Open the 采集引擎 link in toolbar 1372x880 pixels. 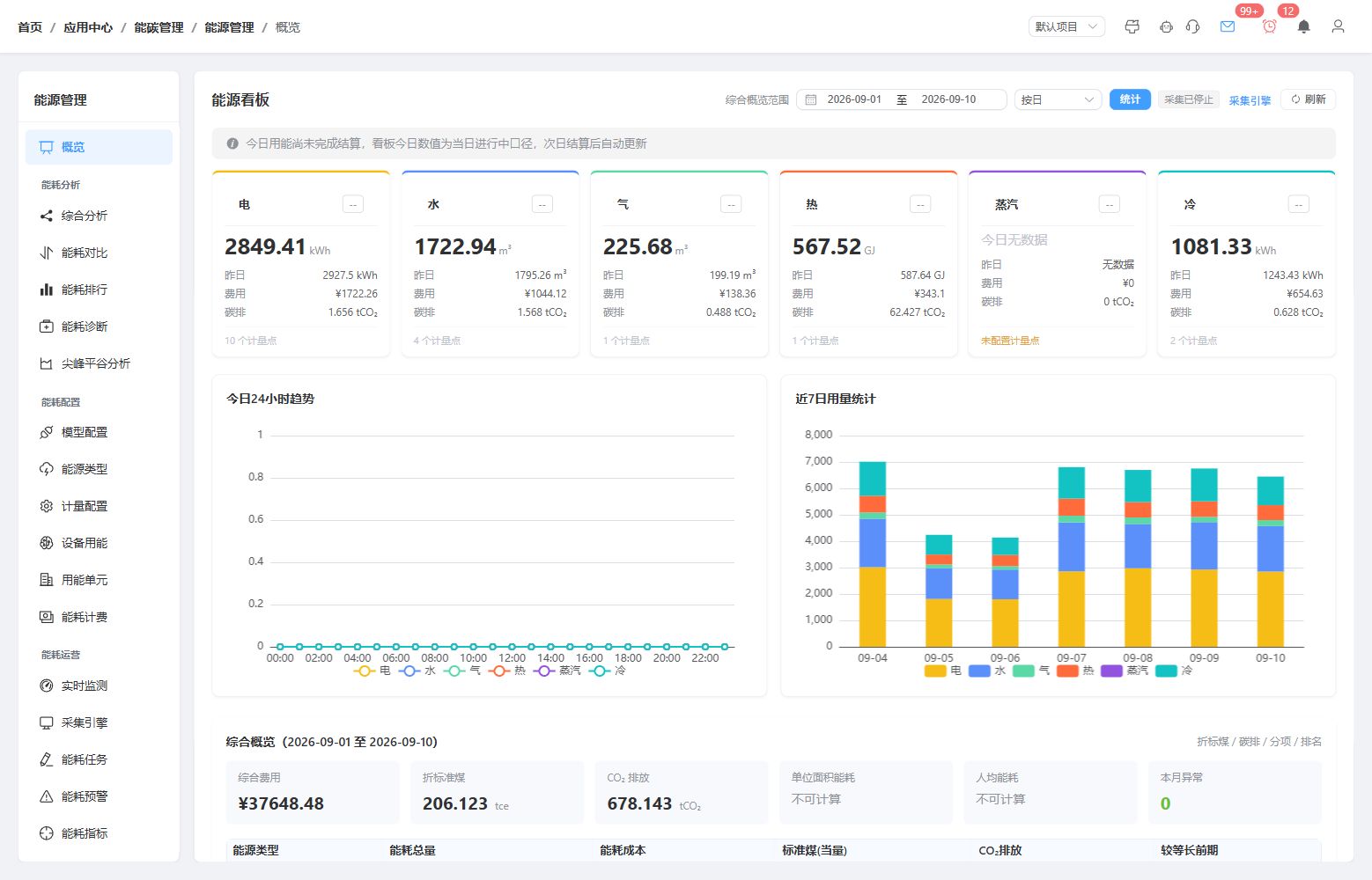tap(1250, 100)
